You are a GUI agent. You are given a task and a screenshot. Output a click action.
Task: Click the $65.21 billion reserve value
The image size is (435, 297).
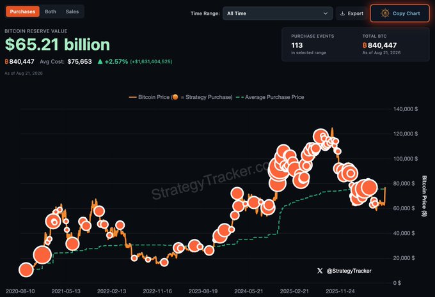(58, 44)
